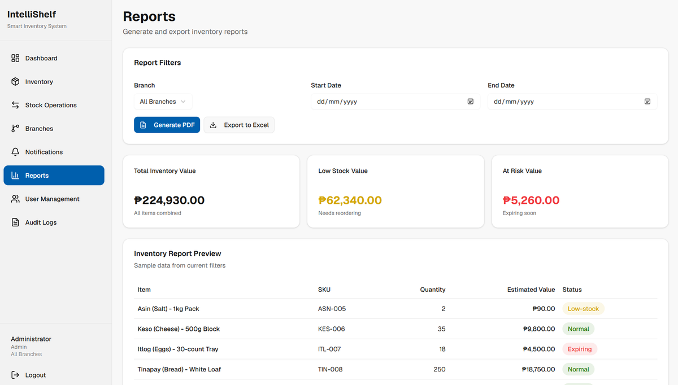Go to the Inventory page
The width and height of the screenshot is (678, 385).
(x=54, y=82)
